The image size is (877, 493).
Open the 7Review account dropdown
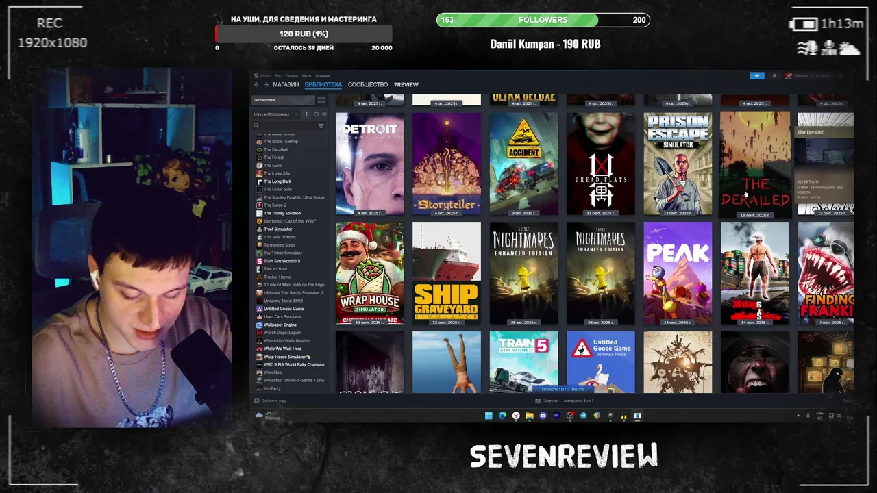coord(807,75)
